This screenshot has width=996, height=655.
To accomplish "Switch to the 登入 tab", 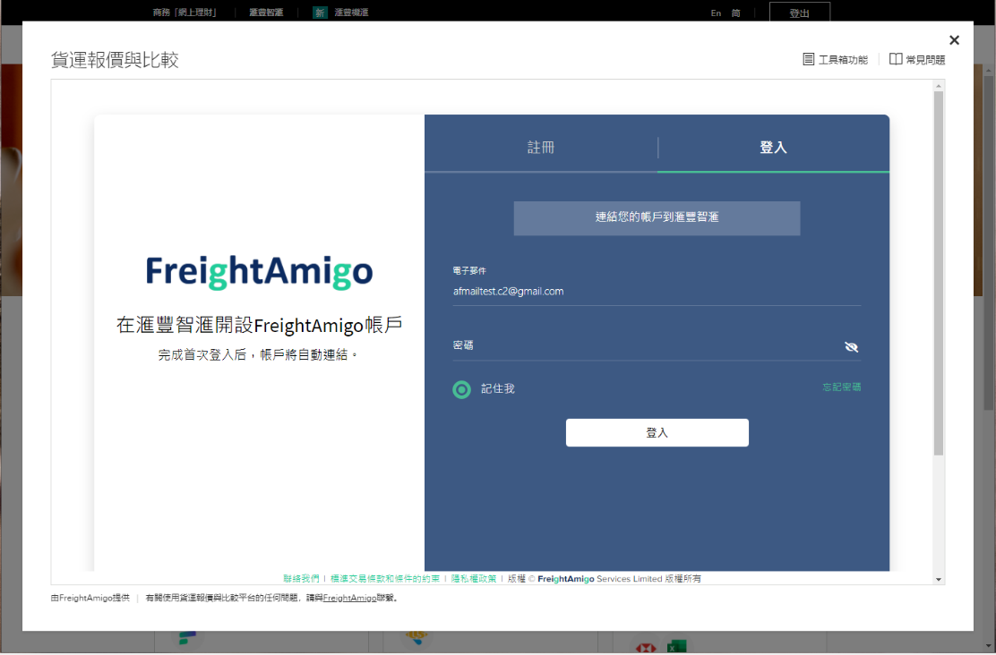I will [774, 148].
